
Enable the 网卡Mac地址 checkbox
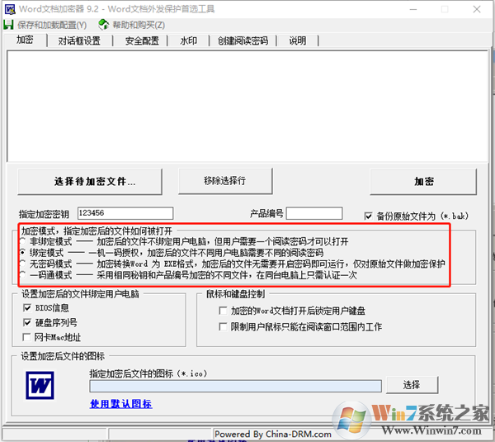(27, 337)
